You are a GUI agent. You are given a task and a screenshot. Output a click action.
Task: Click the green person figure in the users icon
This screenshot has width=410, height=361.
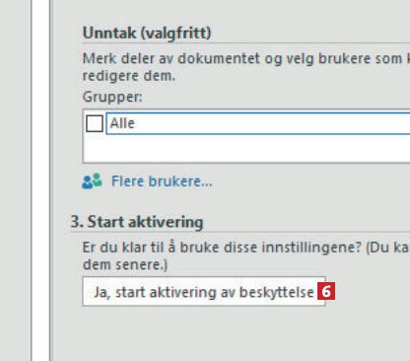98,180
